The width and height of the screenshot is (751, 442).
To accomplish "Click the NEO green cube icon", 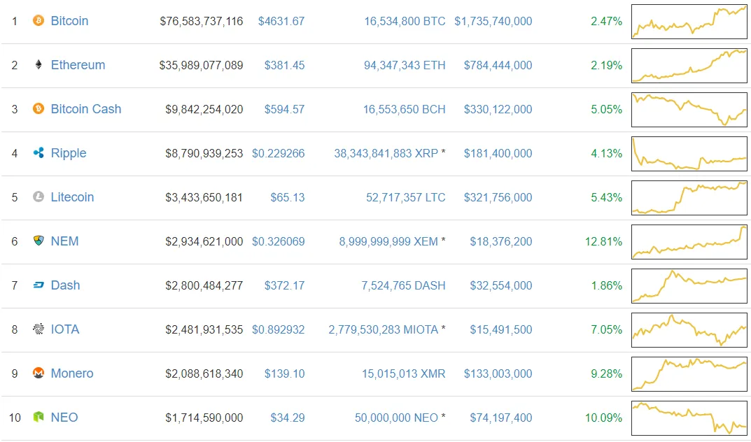I will (x=38, y=417).
